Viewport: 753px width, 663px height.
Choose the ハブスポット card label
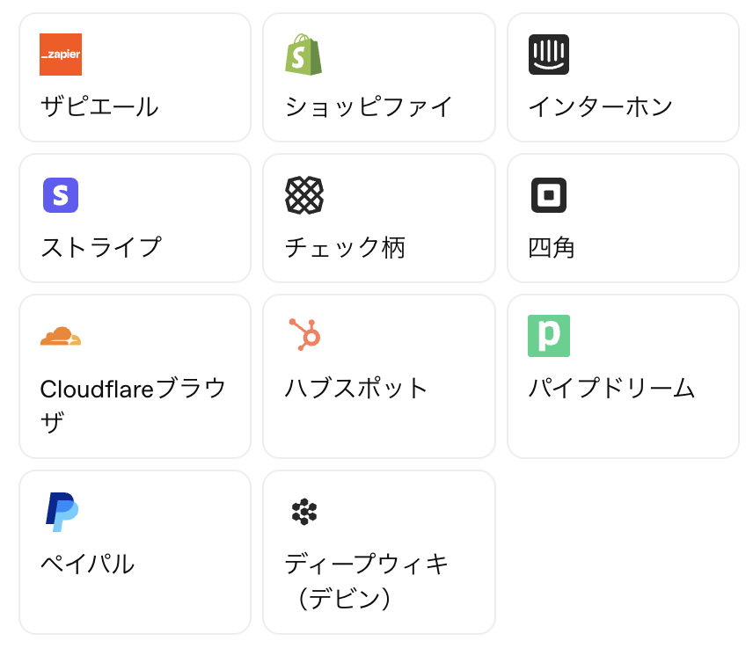tap(356, 388)
